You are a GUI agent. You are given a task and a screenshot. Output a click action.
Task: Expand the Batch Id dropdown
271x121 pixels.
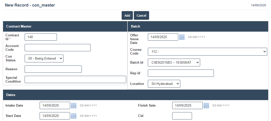174,63
